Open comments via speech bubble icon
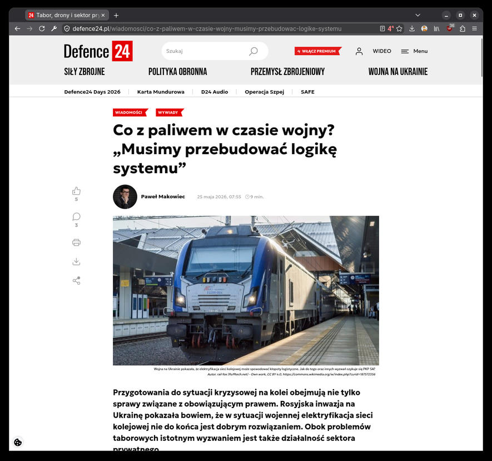 point(76,217)
